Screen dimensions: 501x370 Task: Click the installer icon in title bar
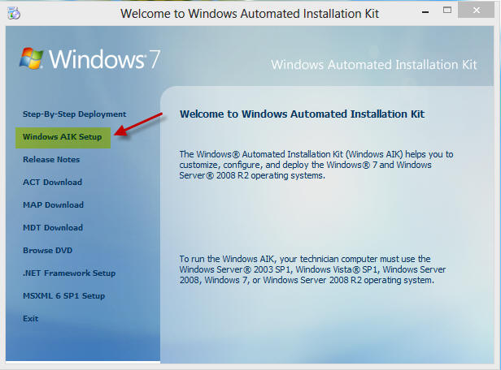(x=14, y=13)
